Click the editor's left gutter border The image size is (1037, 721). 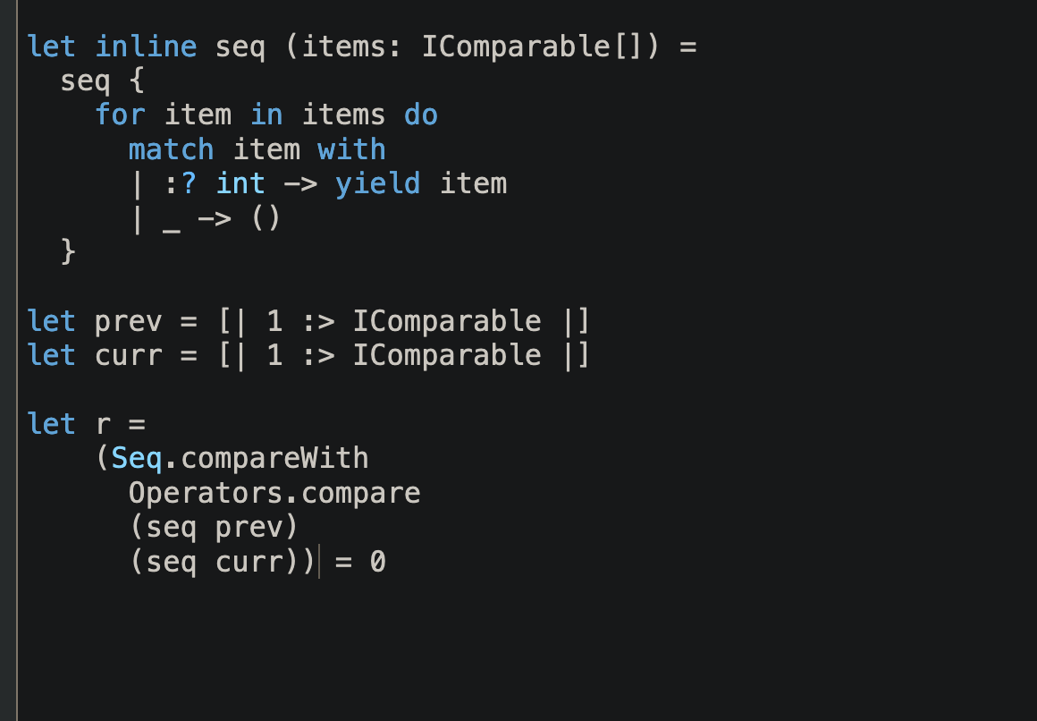[17, 360]
